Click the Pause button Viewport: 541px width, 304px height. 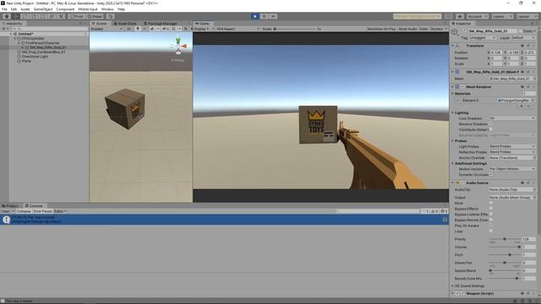pyautogui.click(x=264, y=16)
